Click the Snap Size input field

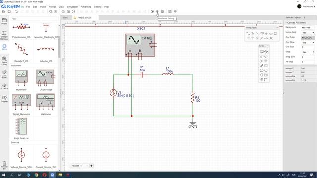(308, 57)
